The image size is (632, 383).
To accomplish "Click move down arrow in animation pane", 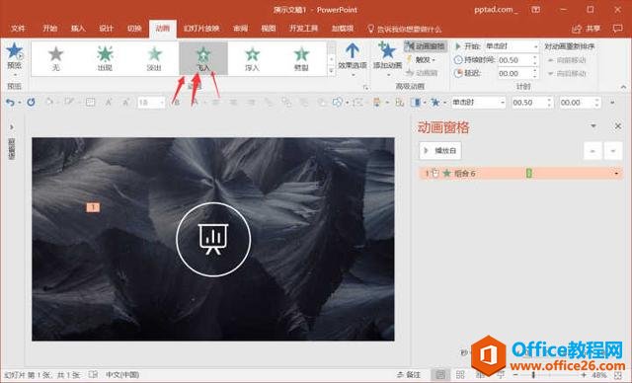I will tap(613, 151).
